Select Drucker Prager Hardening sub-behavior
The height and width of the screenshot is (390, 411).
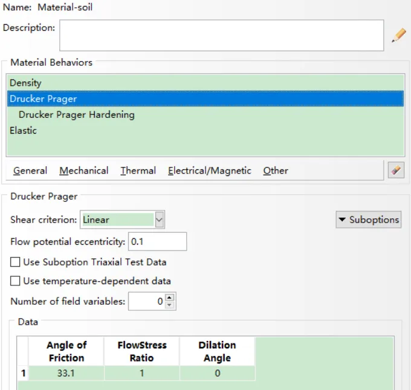[x=205, y=115]
